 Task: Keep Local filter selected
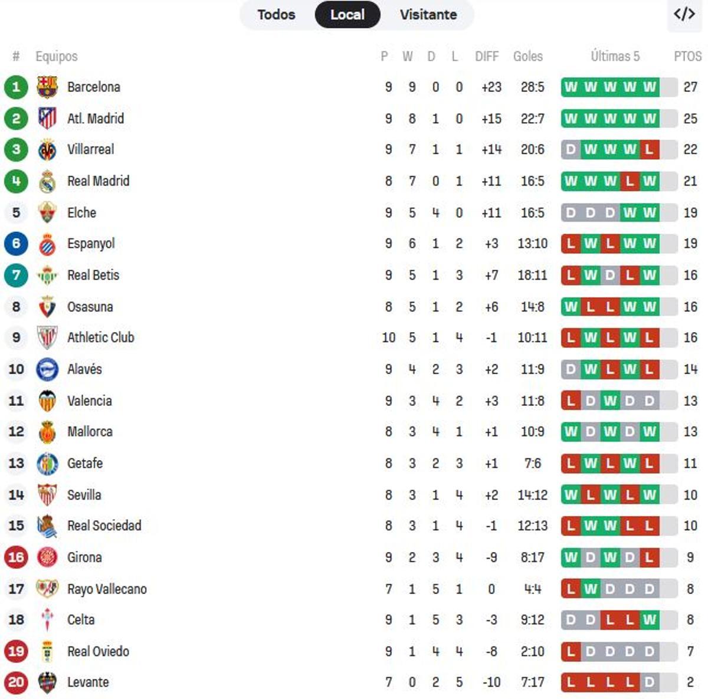coord(348,15)
